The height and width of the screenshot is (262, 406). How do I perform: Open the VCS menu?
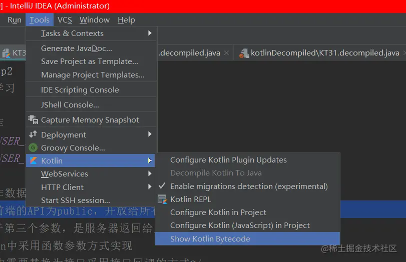(65, 20)
